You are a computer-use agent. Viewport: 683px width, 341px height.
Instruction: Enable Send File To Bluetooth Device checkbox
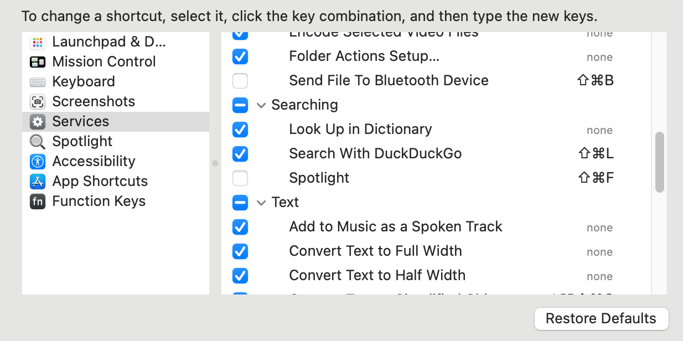click(x=240, y=81)
